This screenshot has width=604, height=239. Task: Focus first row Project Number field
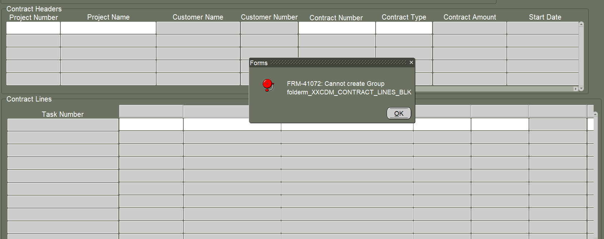click(33, 28)
